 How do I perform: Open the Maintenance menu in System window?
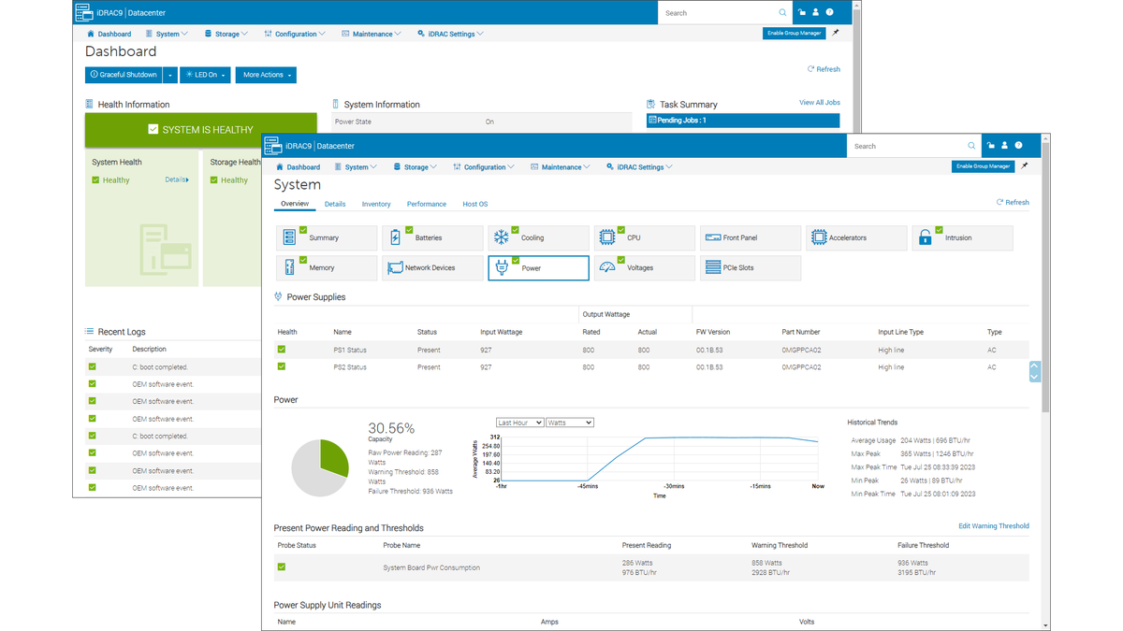click(x=560, y=167)
